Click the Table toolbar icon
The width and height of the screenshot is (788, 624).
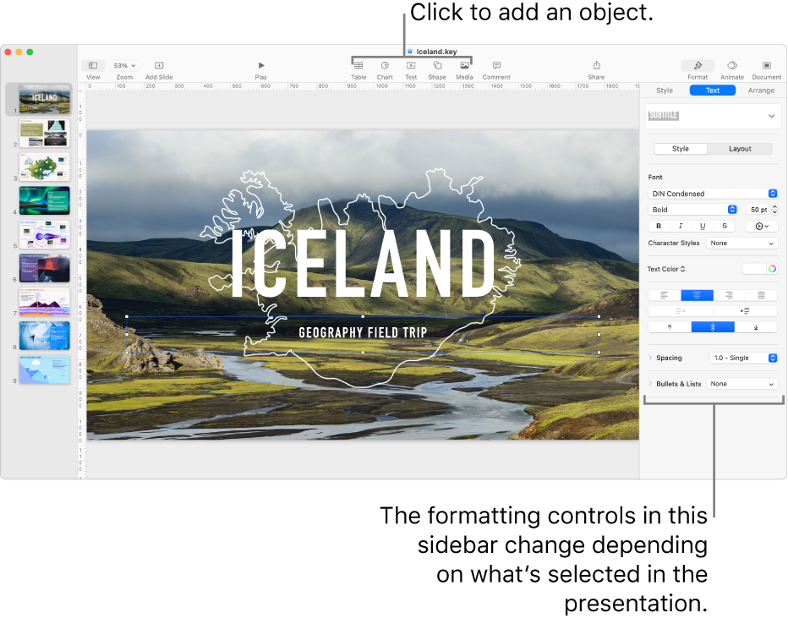click(x=358, y=66)
